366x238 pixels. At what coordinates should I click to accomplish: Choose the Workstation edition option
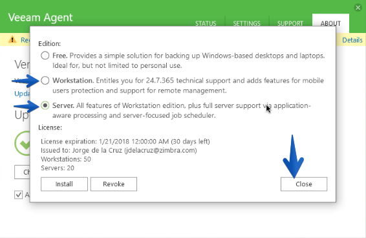[45, 80]
